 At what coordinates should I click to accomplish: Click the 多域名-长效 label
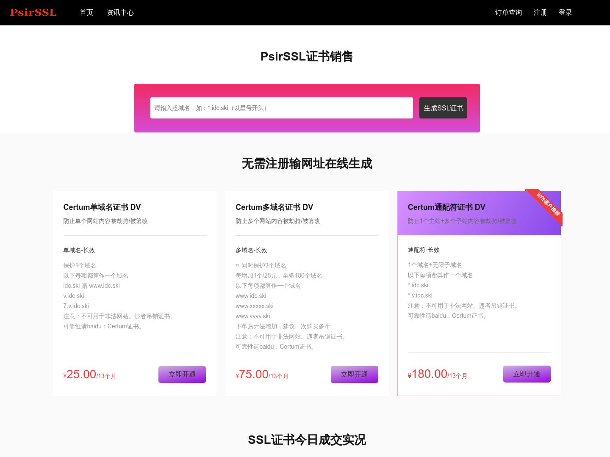click(252, 250)
